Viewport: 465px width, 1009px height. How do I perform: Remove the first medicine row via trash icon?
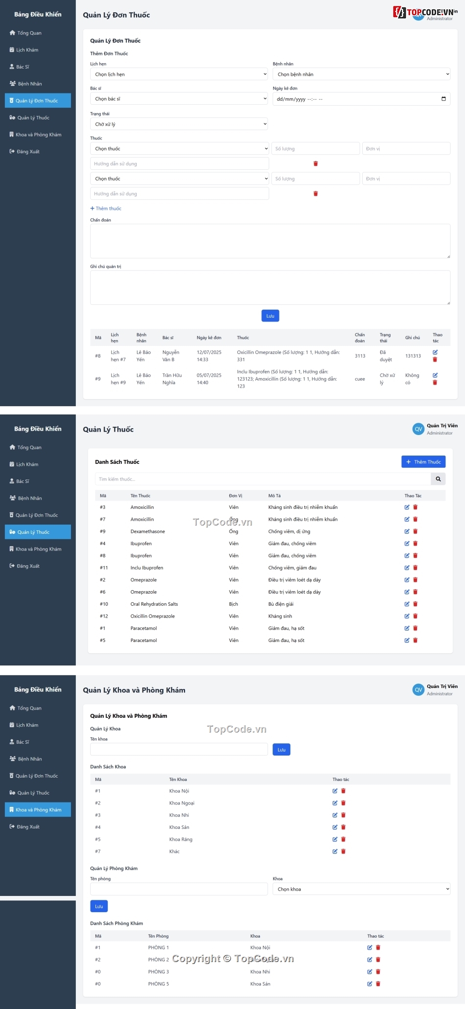[x=315, y=164]
